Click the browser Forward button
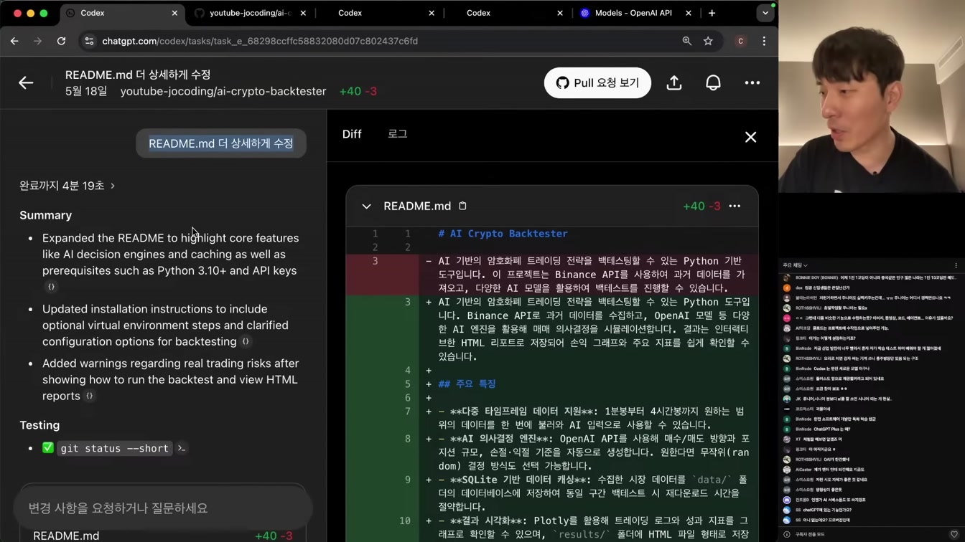 point(37,42)
